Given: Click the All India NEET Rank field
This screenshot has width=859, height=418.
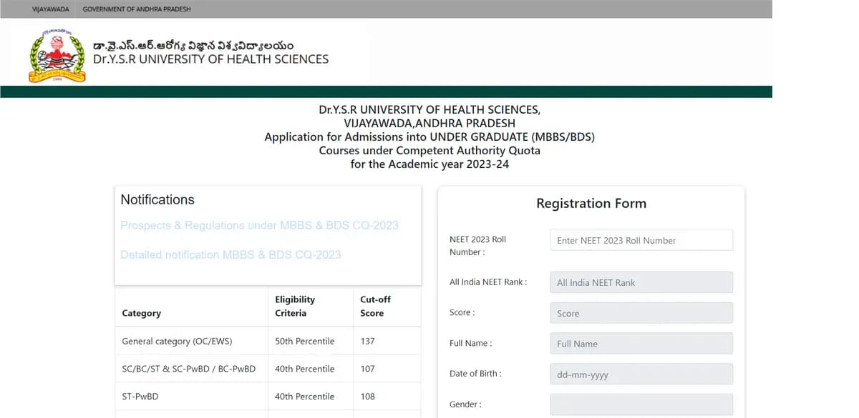Looking at the screenshot, I should coord(641,282).
